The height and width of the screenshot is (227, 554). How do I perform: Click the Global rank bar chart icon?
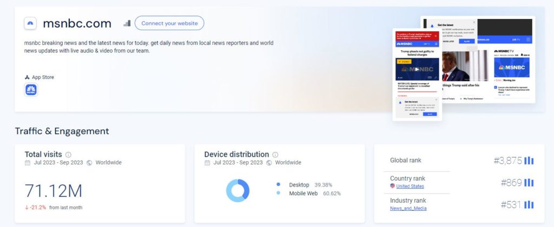point(529,161)
